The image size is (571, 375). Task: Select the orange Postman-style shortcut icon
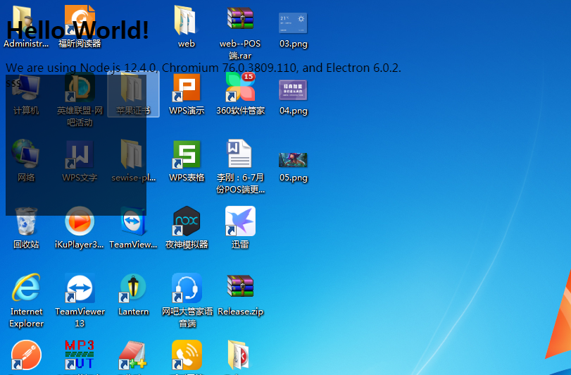point(26,355)
